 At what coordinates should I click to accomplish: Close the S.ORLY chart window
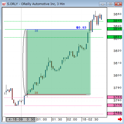pos(118,4)
